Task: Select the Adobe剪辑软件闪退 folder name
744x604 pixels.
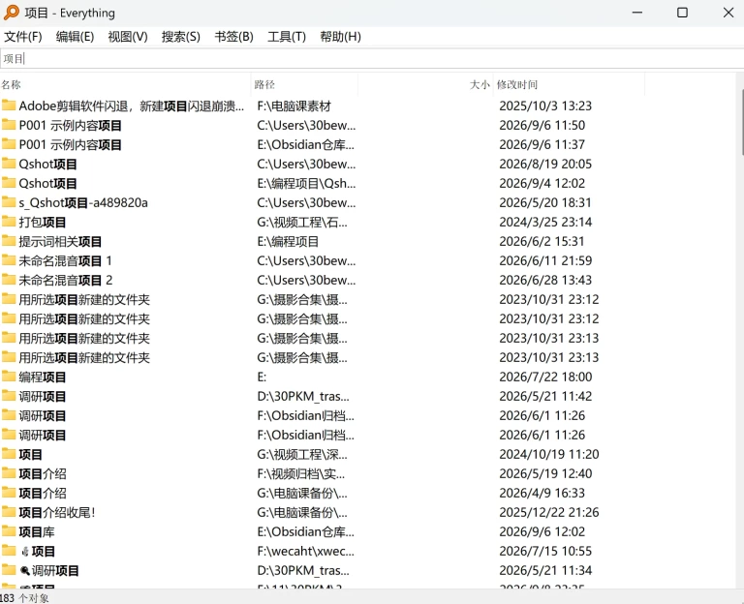Action: coord(132,106)
